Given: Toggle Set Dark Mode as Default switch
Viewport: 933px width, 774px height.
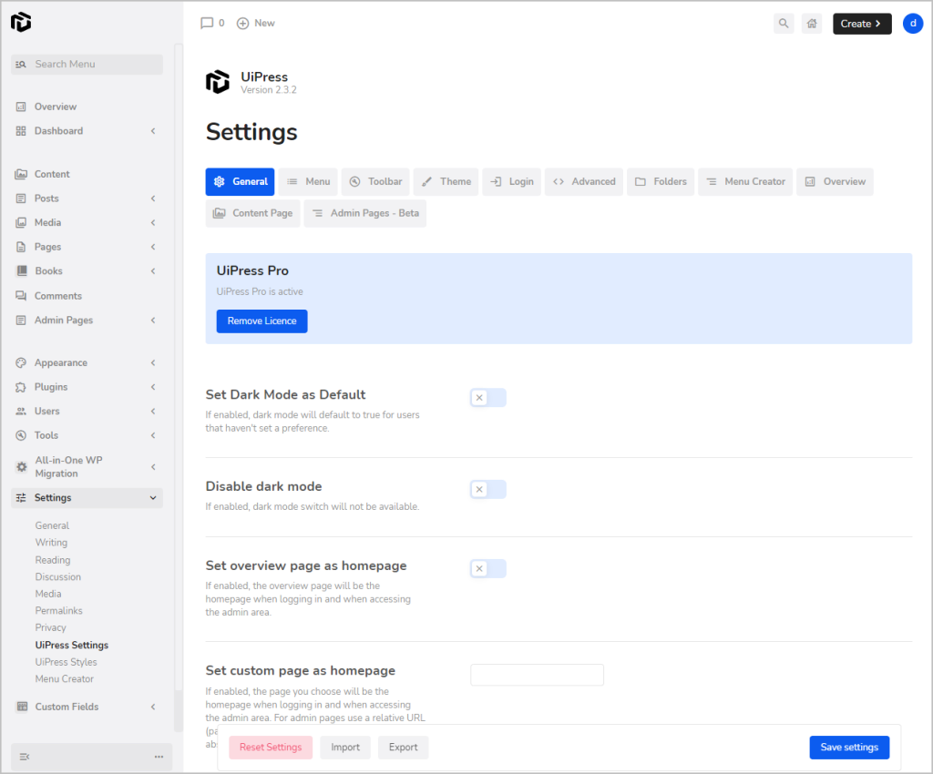Looking at the screenshot, I should point(488,398).
